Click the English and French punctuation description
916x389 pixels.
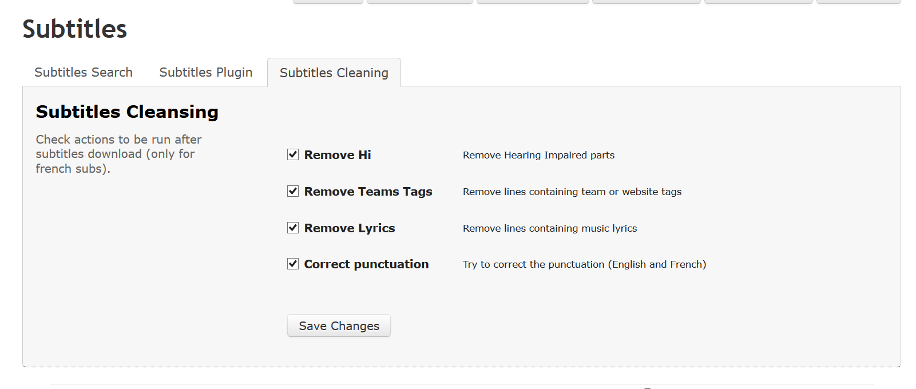click(x=584, y=264)
